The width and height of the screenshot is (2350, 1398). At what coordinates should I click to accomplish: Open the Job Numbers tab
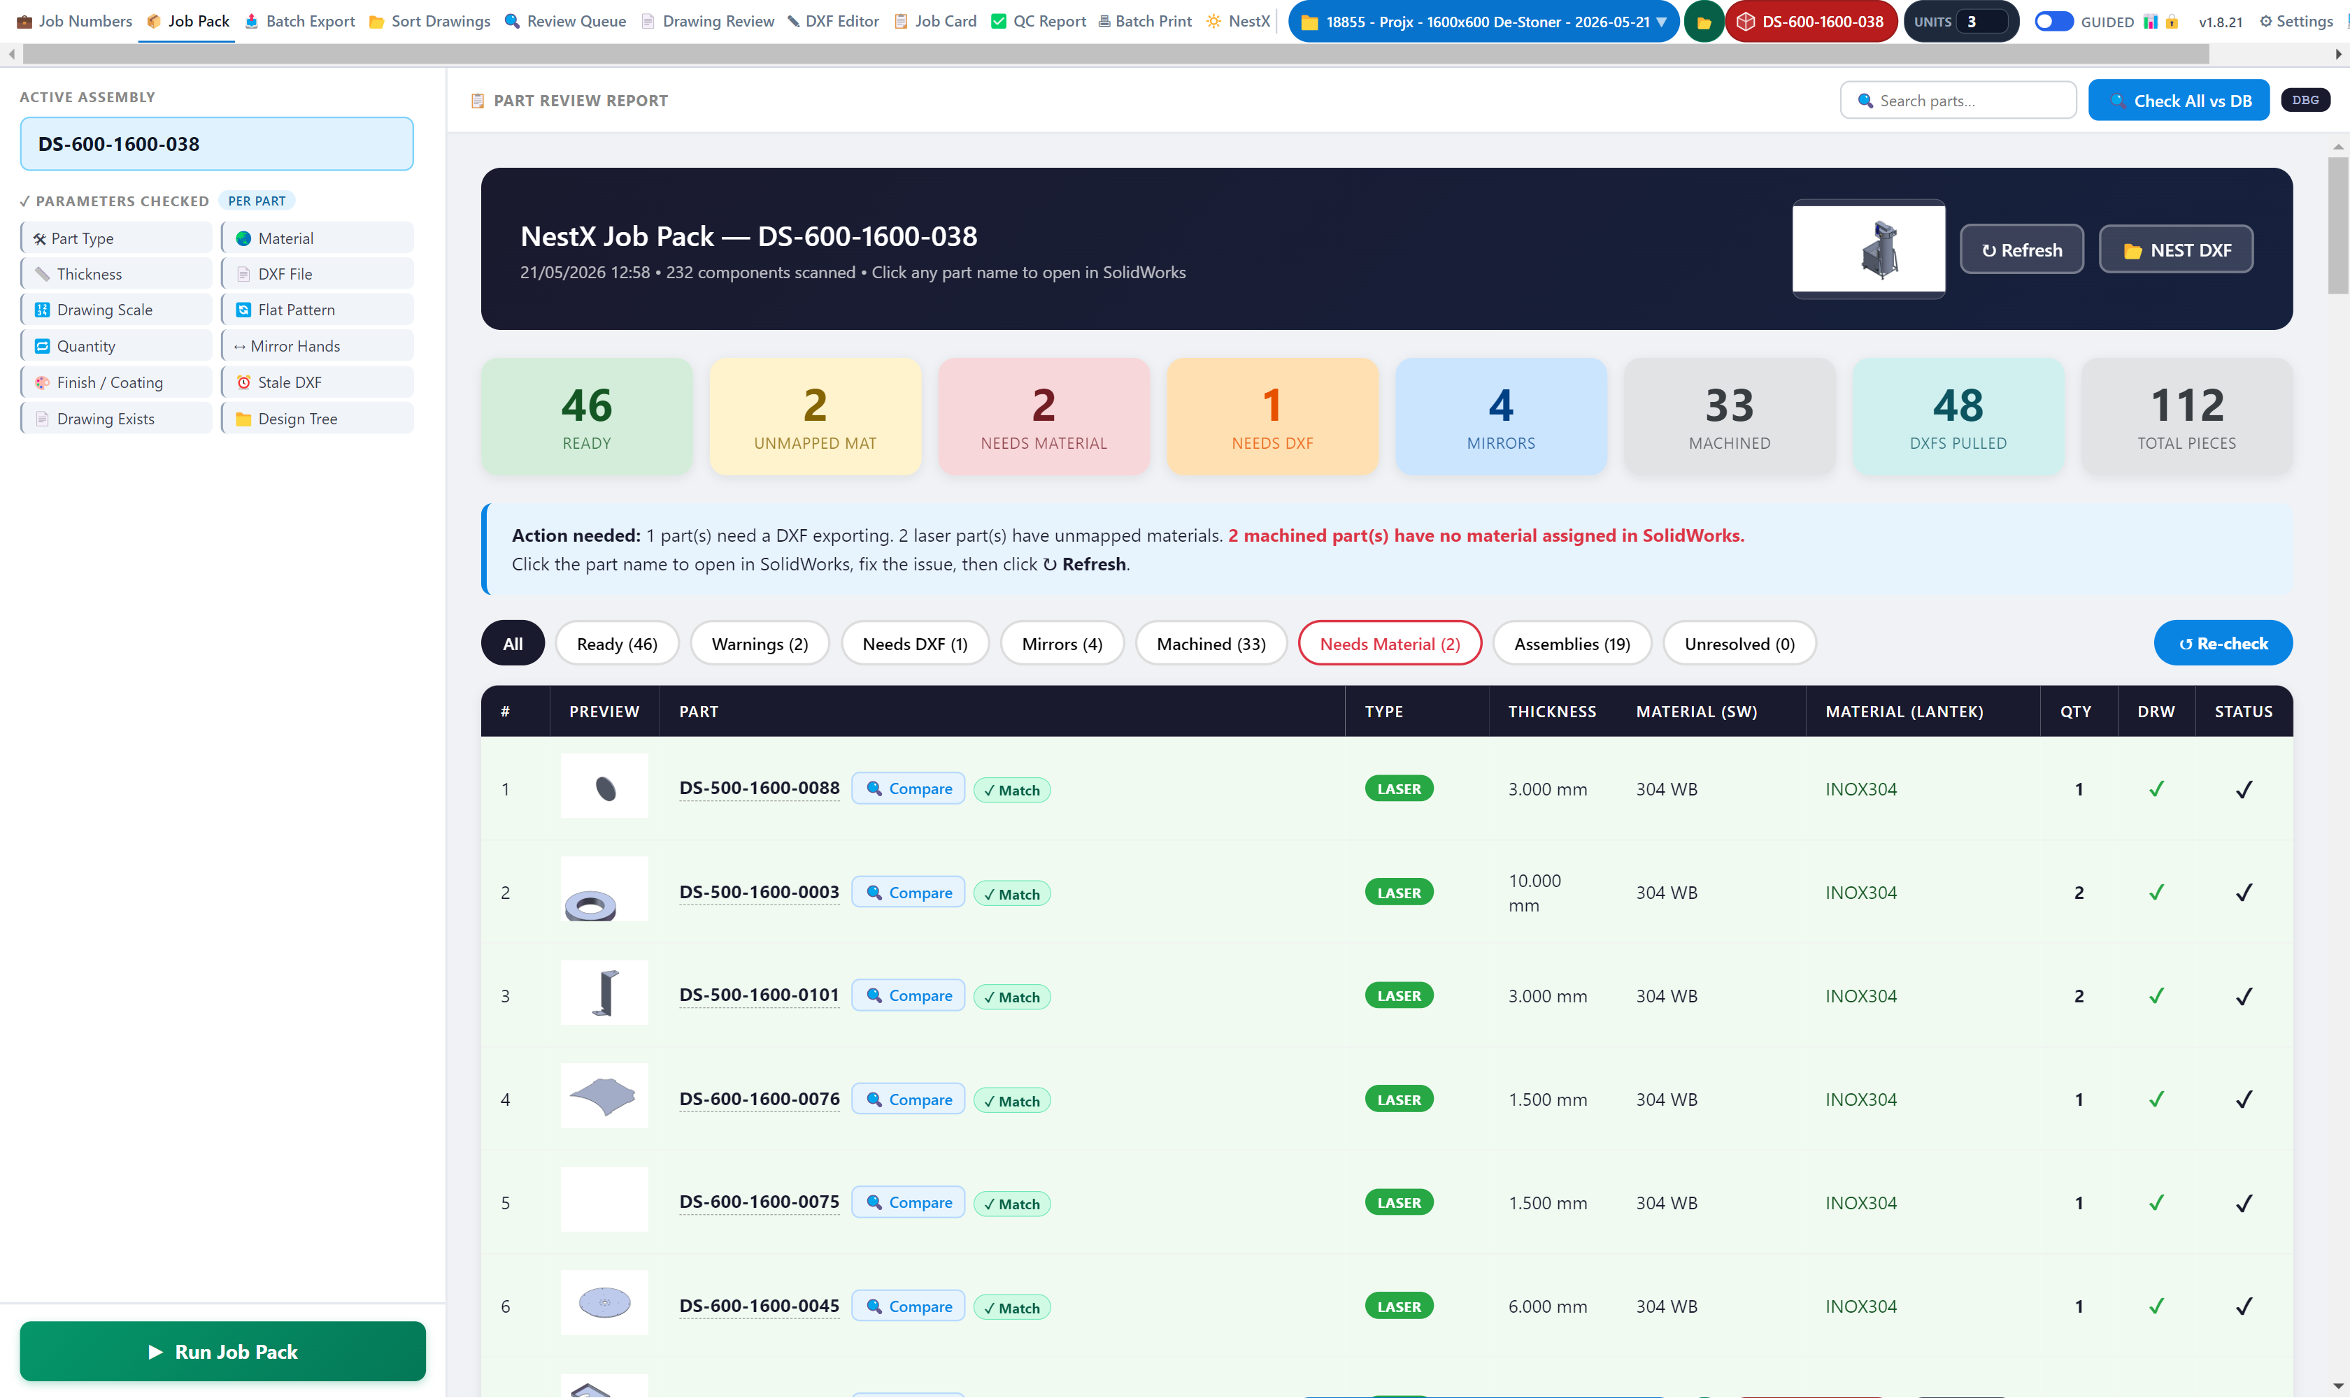pyautogui.click(x=74, y=22)
